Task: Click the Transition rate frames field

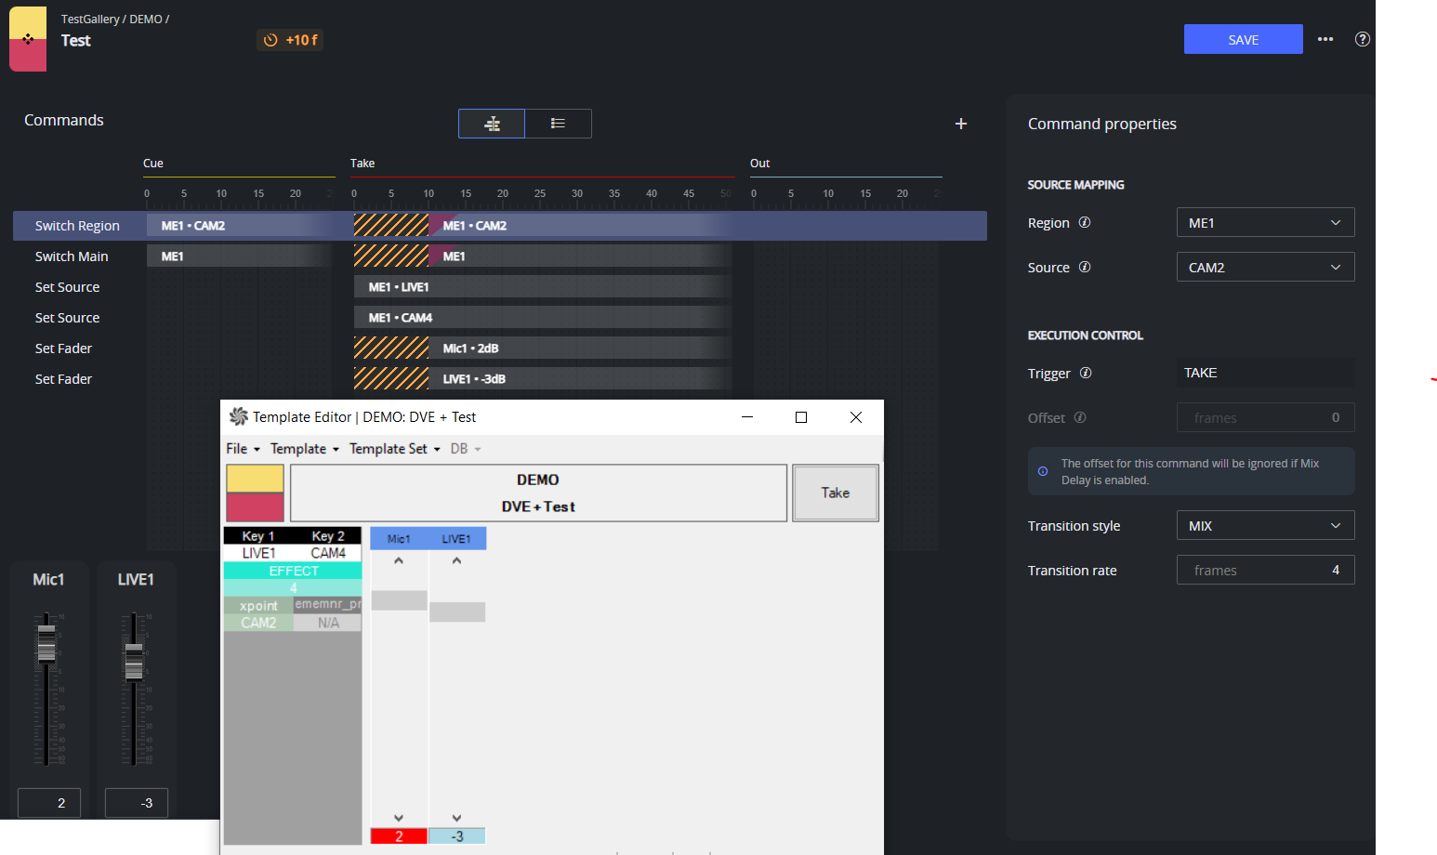Action: coord(1265,570)
